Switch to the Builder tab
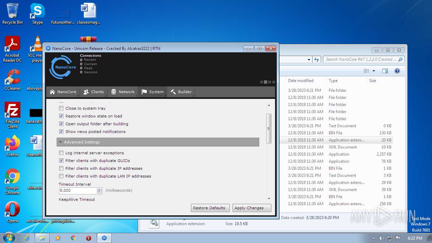The width and height of the screenshot is (432, 243). tap(181, 92)
